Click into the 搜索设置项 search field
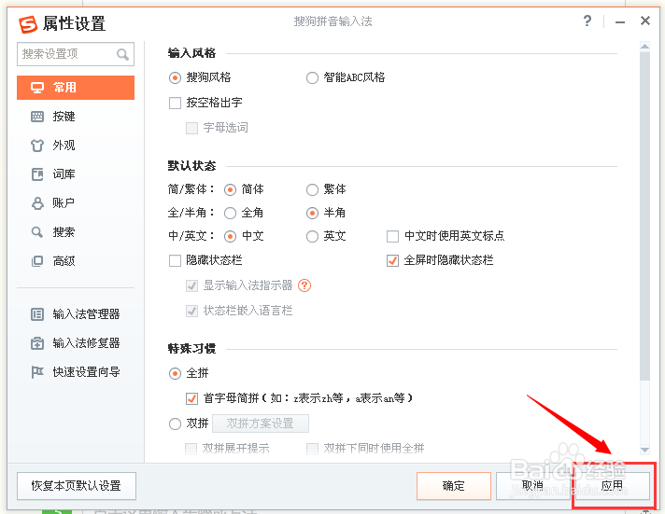The height and width of the screenshot is (514, 665). pyautogui.click(x=65, y=54)
